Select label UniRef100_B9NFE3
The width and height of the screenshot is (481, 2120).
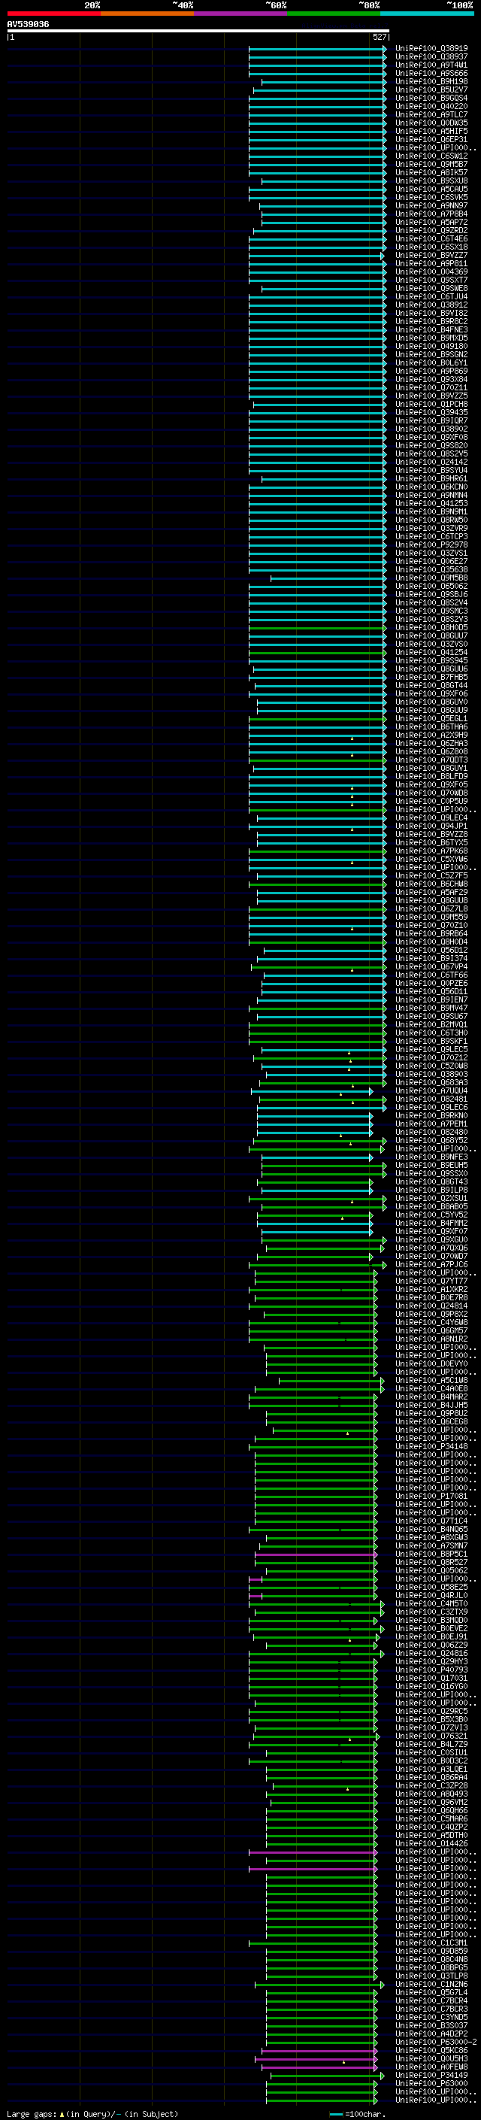point(431,1157)
